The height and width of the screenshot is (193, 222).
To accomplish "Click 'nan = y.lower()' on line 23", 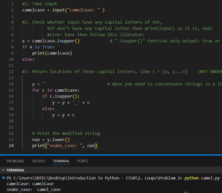I will point(51,140).
